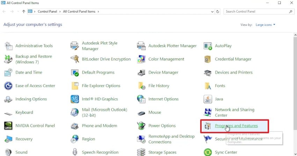The height and width of the screenshot is (156, 297).
Task: Click the Region icon
Action: (x=75, y=139)
